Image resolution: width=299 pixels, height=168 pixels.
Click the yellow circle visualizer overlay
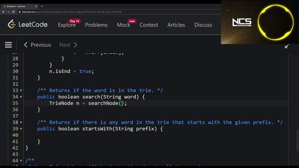pyautogui.click(x=276, y=22)
